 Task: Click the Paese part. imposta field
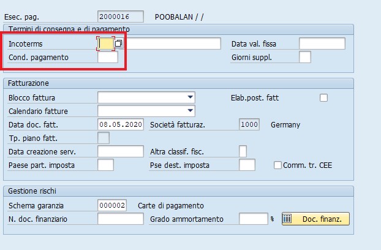coord(105,165)
